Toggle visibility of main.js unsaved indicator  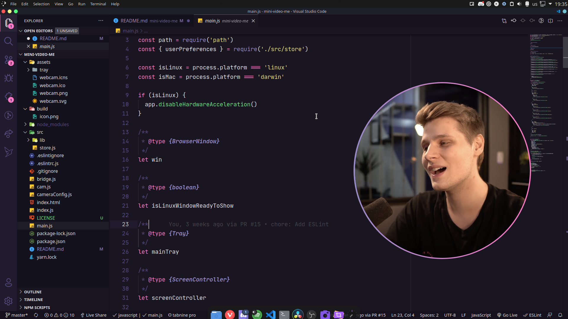click(x=253, y=20)
